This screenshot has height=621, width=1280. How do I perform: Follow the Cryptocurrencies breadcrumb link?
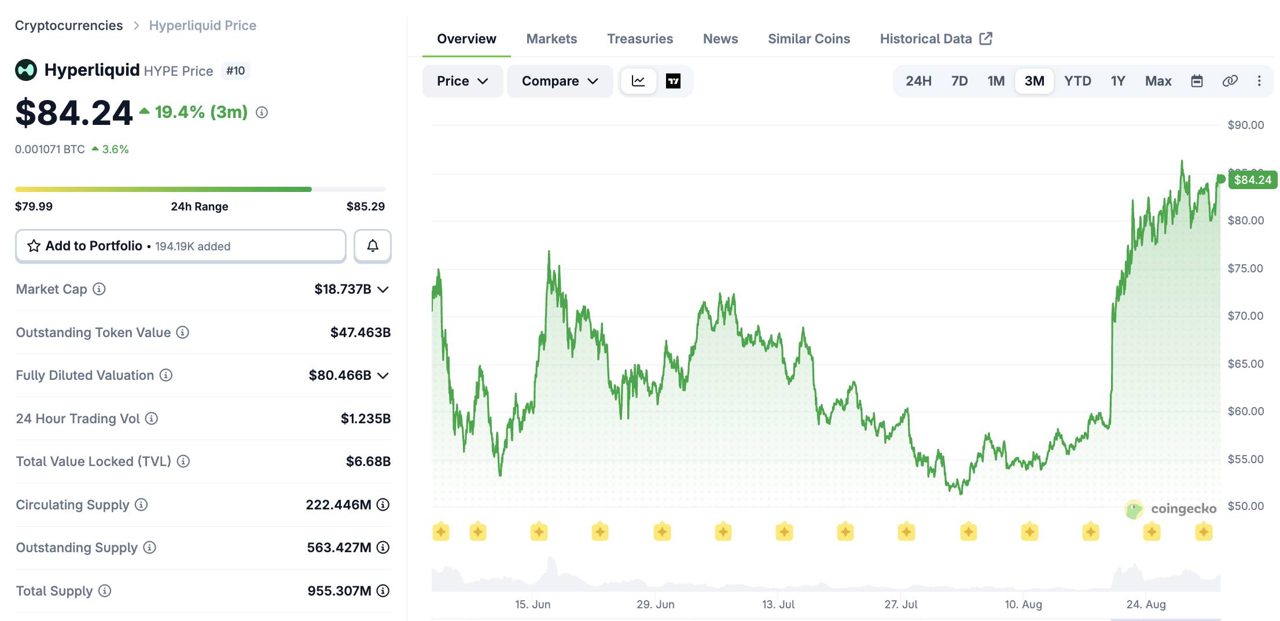[x=69, y=25]
